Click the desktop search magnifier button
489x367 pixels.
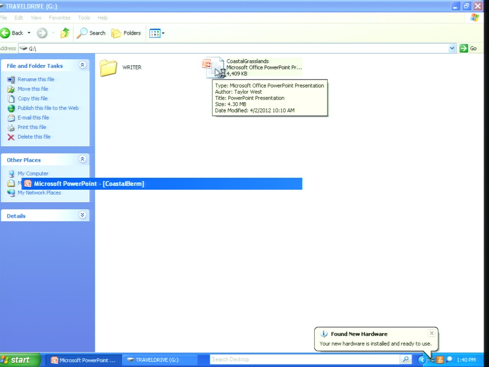point(405,360)
